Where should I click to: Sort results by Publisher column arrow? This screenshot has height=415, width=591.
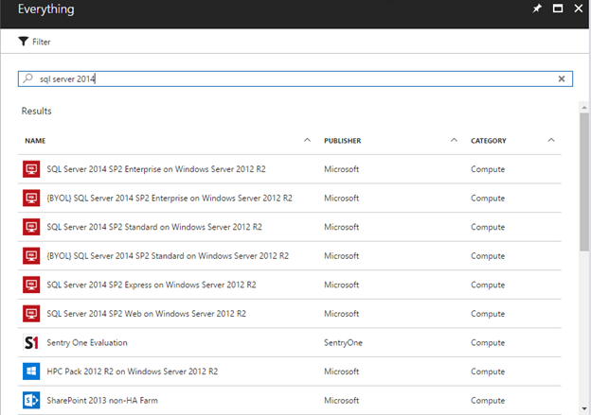point(454,140)
